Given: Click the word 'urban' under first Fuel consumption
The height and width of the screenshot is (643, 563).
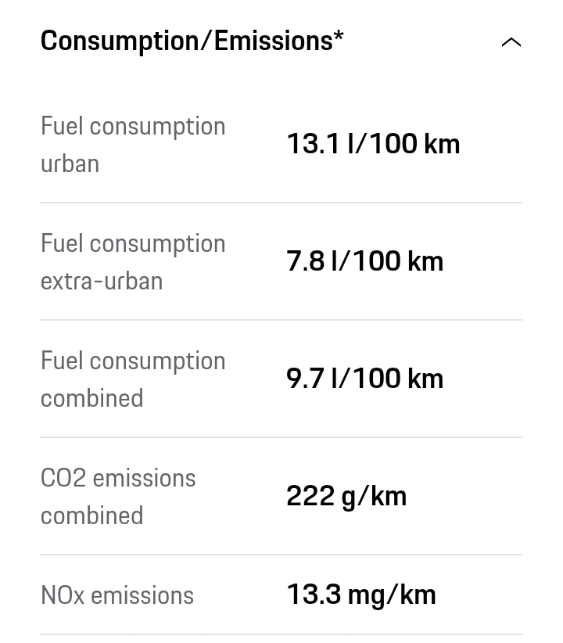Looking at the screenshot, I should (70, 163).
